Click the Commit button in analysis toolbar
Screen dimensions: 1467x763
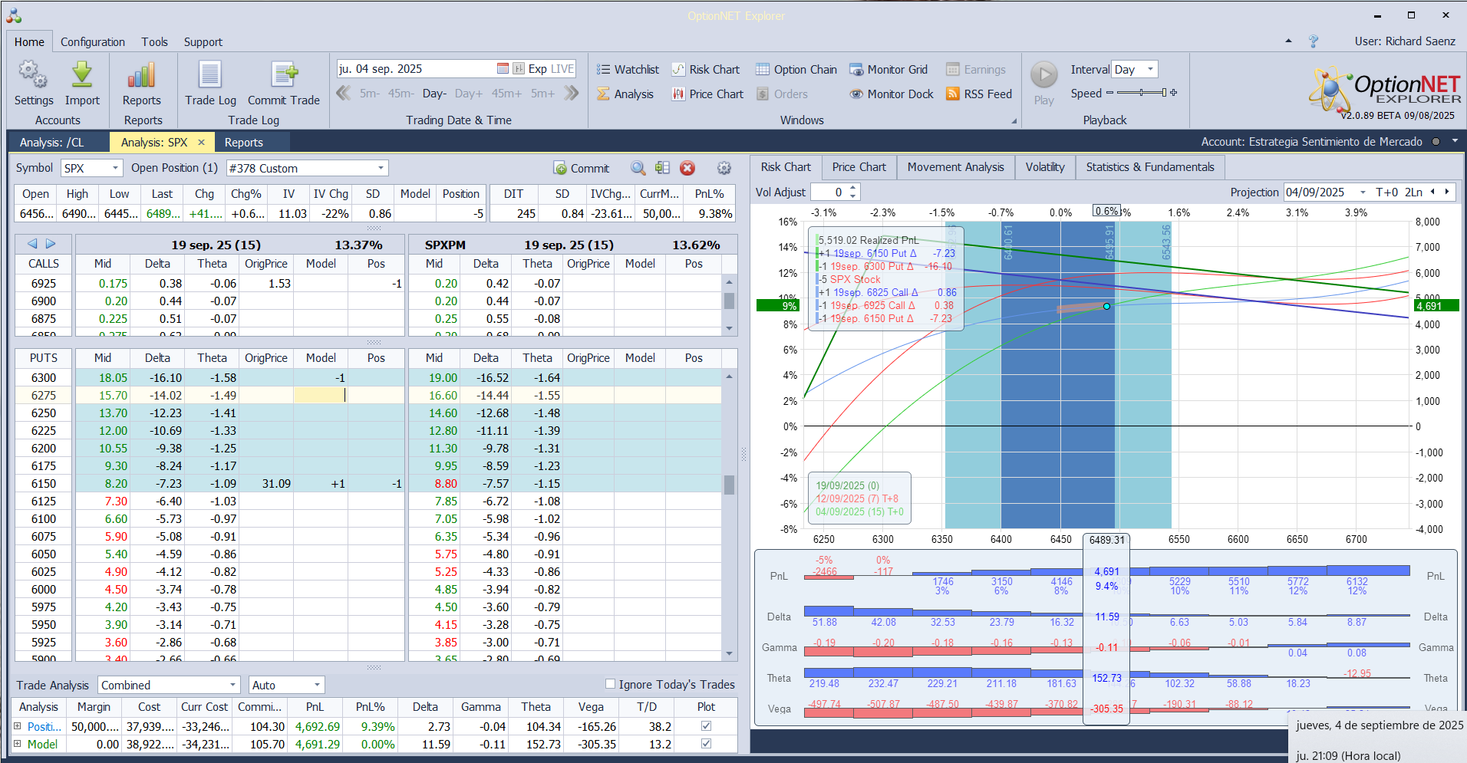tap(581, 168)
